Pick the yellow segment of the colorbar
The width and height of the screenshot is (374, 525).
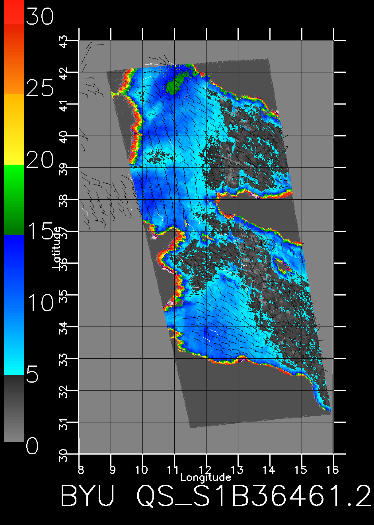[x=14, y=129]
